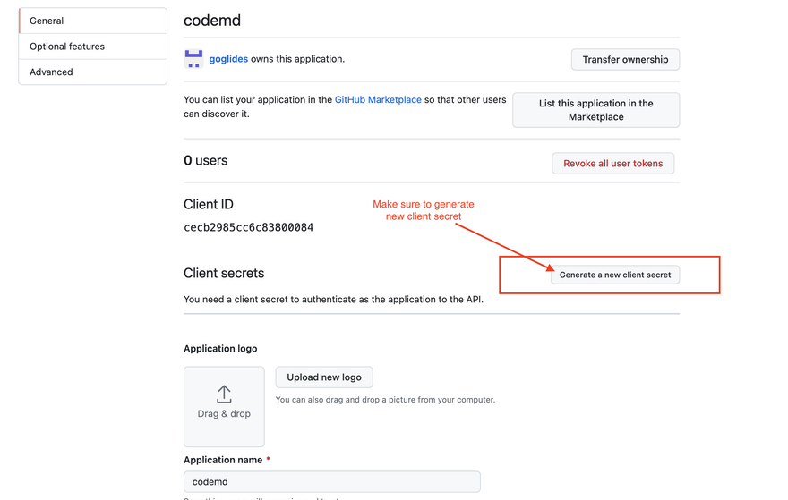Revoke all user tokens
788x500 pixels.
pos(612,164)
